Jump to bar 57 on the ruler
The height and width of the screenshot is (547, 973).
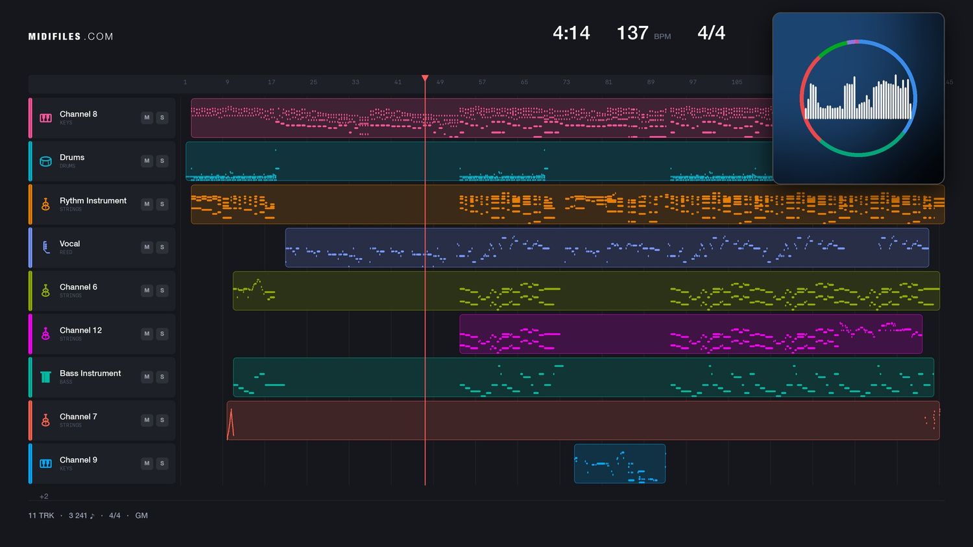point(482,82)
